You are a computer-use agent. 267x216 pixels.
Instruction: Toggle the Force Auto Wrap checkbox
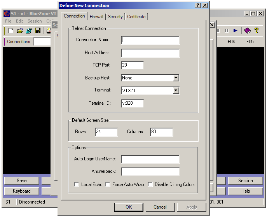point(108,184)
